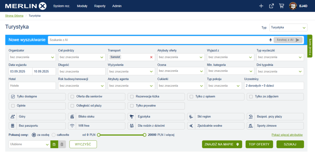The width and height of the screenshot is (315, 158).
Task: Click the Pokaż więcej atrybutów link
Action: (x=287, y=135)
